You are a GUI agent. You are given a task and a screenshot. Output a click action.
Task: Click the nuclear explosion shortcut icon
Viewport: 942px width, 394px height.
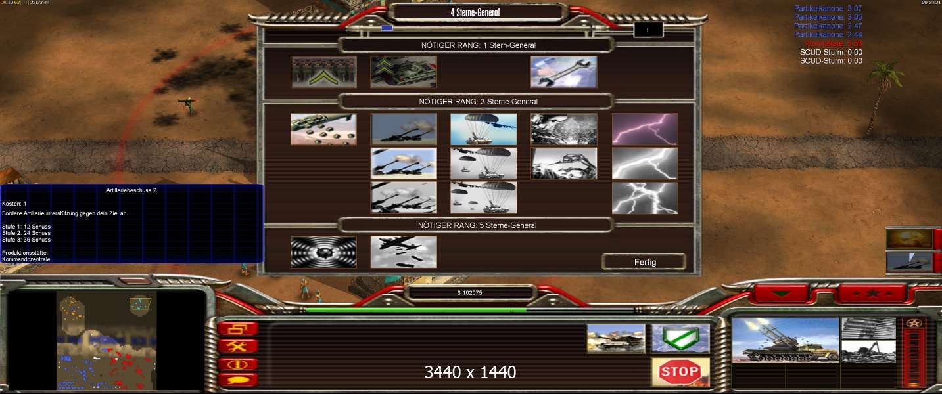(x=909, y=238)
